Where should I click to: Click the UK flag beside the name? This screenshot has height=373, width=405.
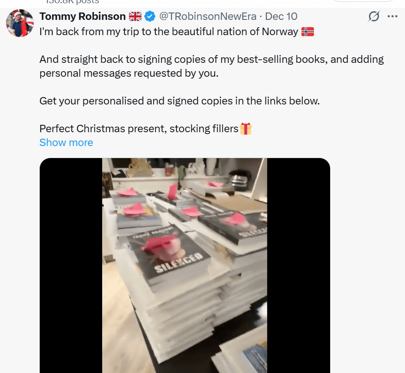(135, 17)
